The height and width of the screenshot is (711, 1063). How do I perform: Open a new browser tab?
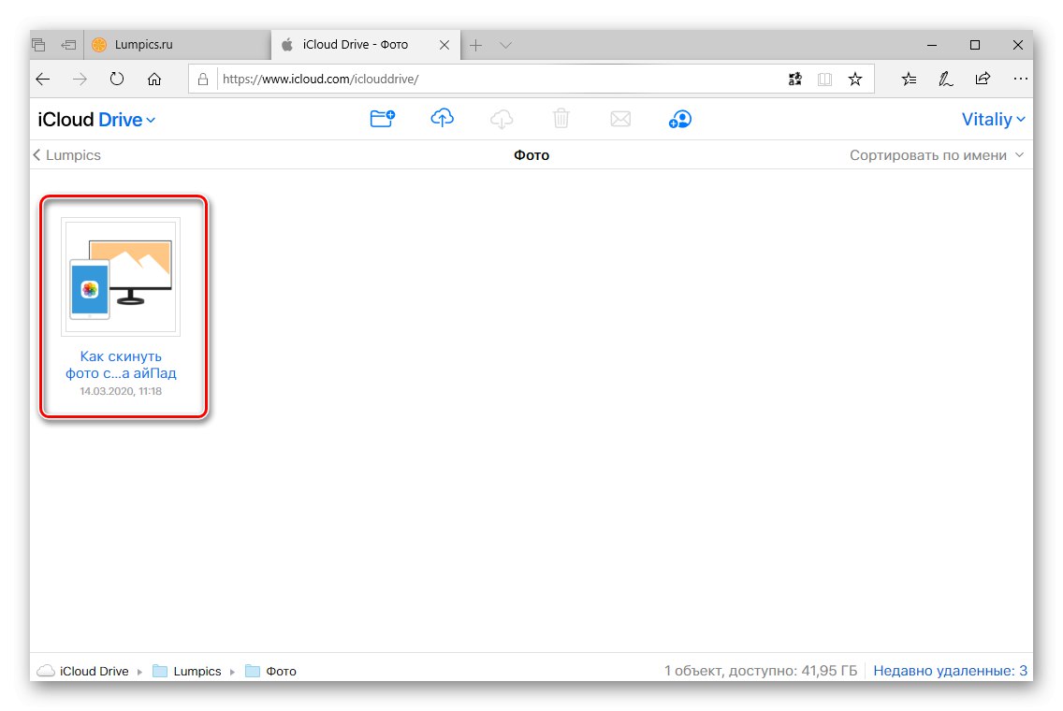point(476,45)
